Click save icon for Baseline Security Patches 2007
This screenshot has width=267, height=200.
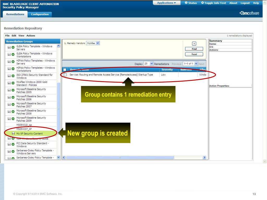[x=9, y=105]
